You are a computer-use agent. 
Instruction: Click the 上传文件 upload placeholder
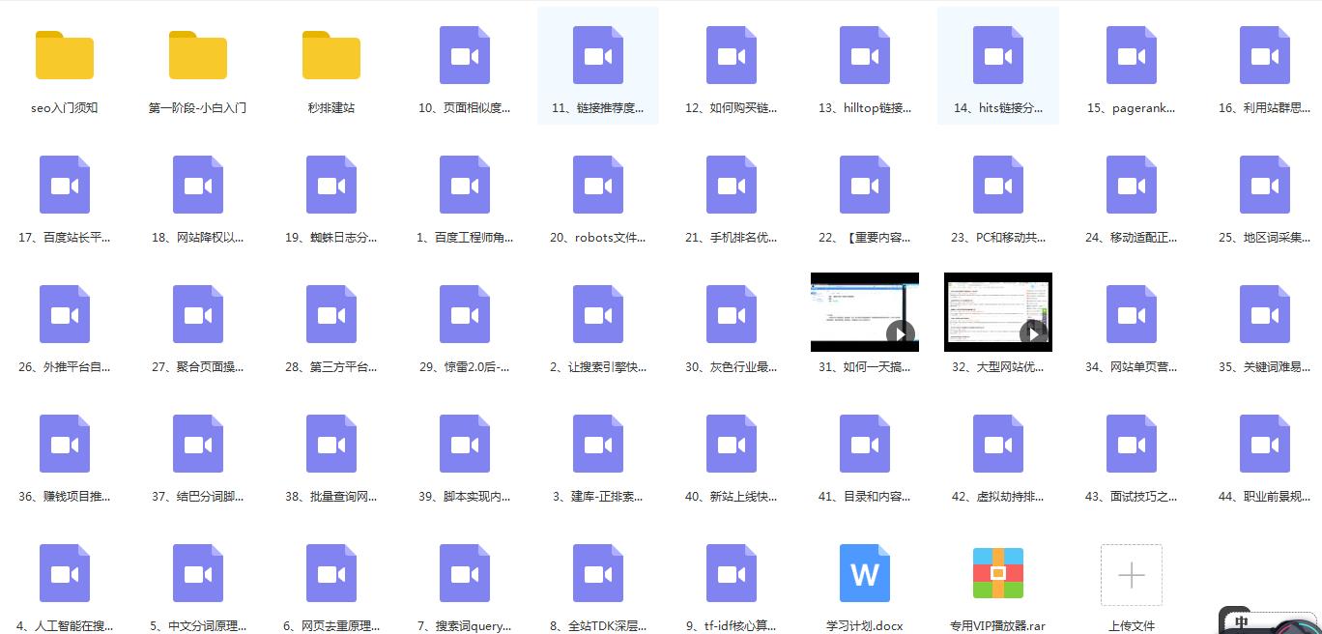1131,572
